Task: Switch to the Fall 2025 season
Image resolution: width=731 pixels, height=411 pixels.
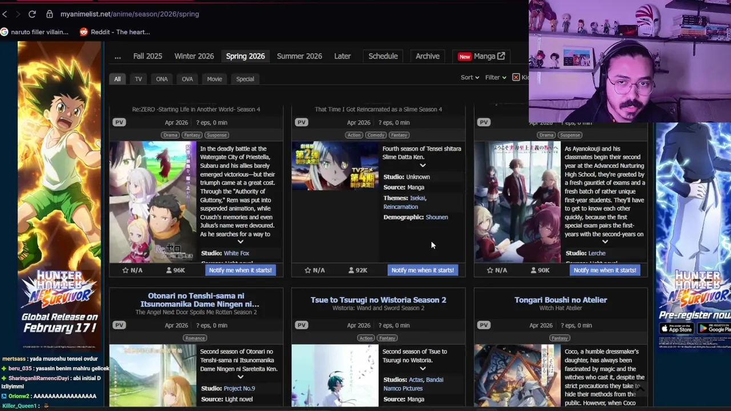Action: click(x=147, y=57)
